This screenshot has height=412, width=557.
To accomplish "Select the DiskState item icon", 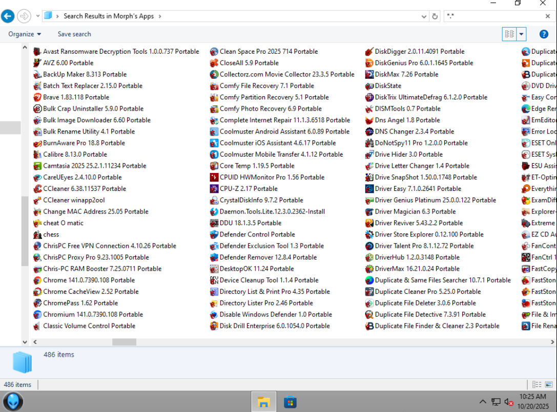I will pos(369,86).
